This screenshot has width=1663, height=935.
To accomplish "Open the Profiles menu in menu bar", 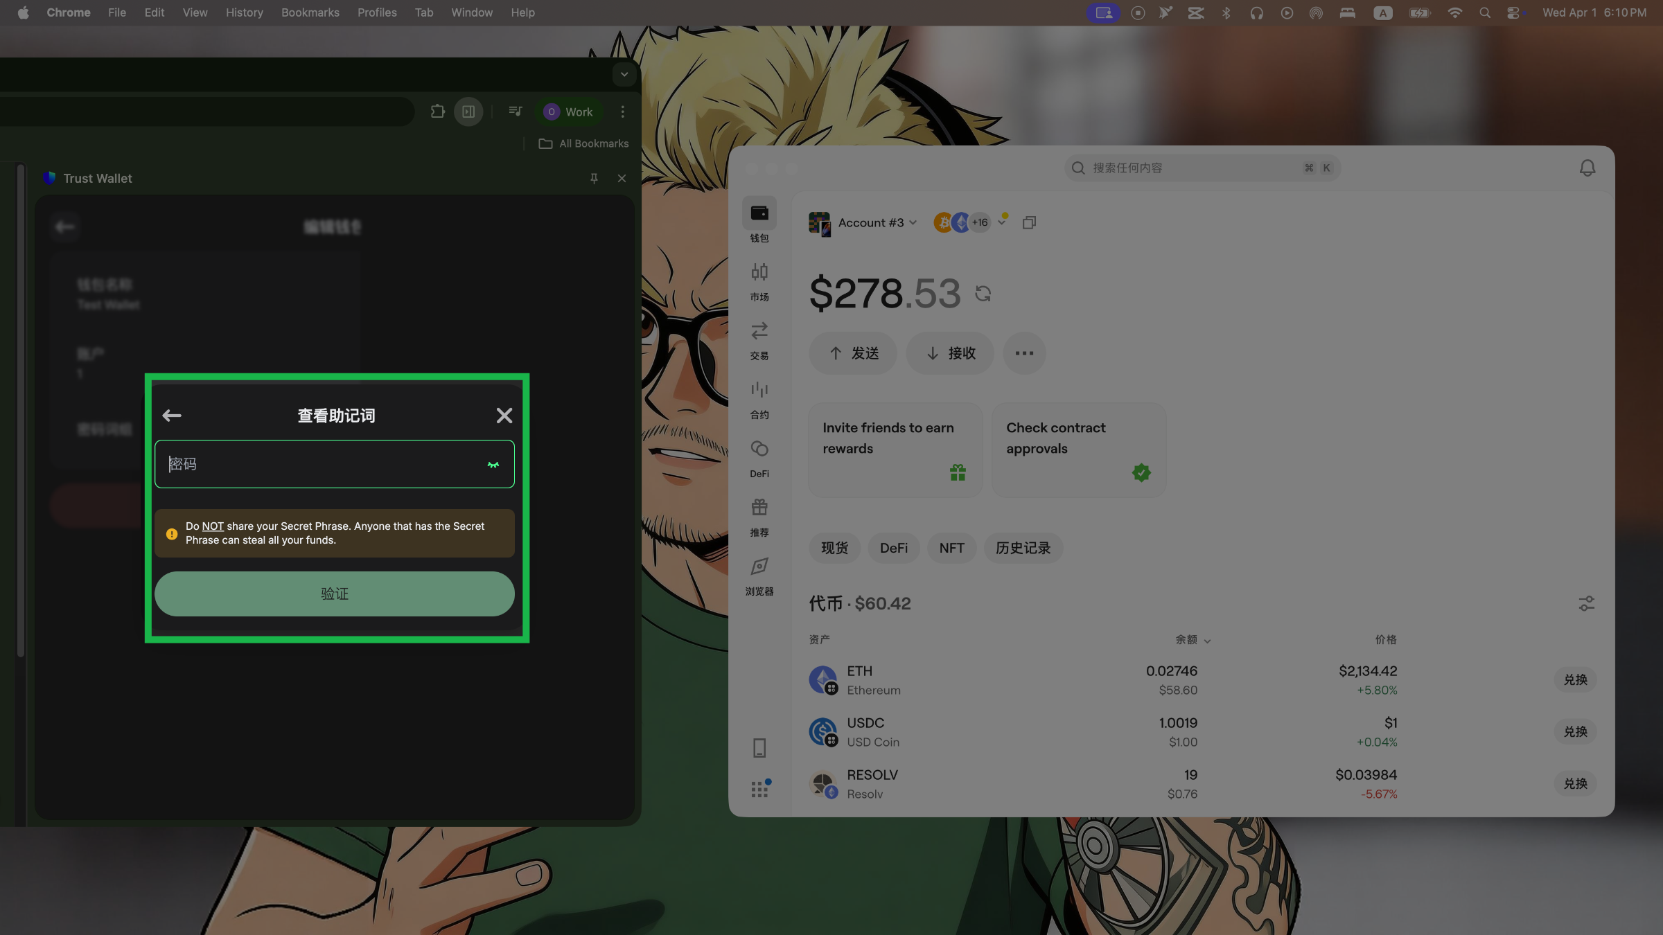I will (377, 12).
